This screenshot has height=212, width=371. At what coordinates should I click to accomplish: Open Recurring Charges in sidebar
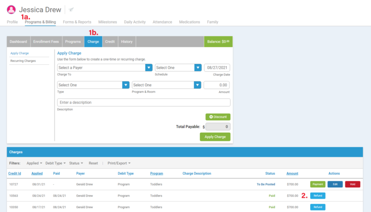point(23,61)
